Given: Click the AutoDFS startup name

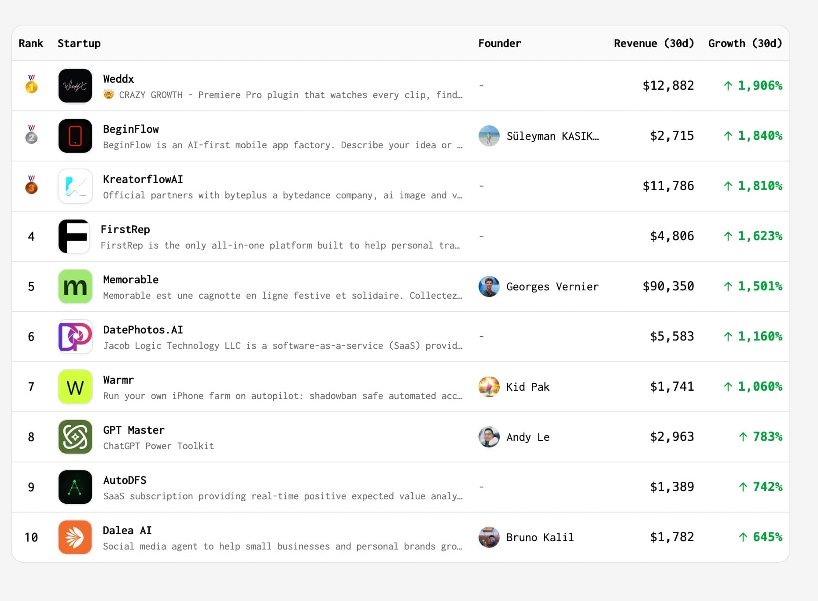Looking at the screenshot, I should click(x=125, y=480).
